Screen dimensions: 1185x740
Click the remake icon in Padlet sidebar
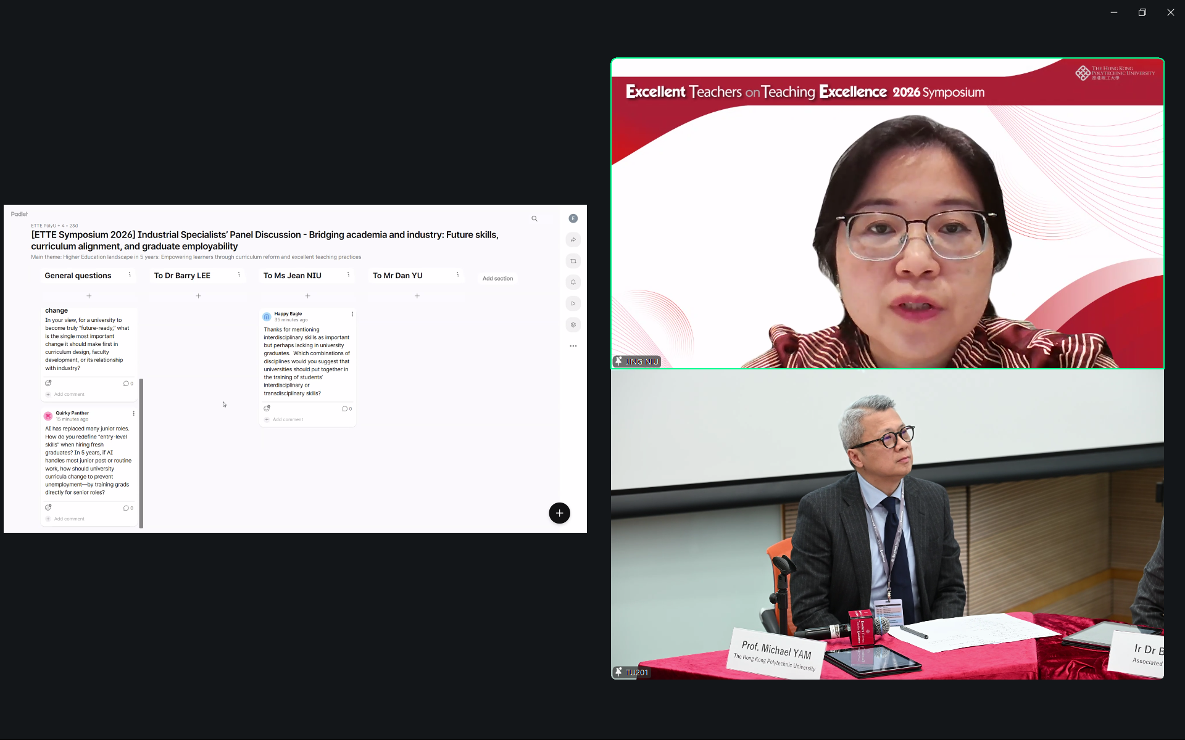(x=573, y=261)
